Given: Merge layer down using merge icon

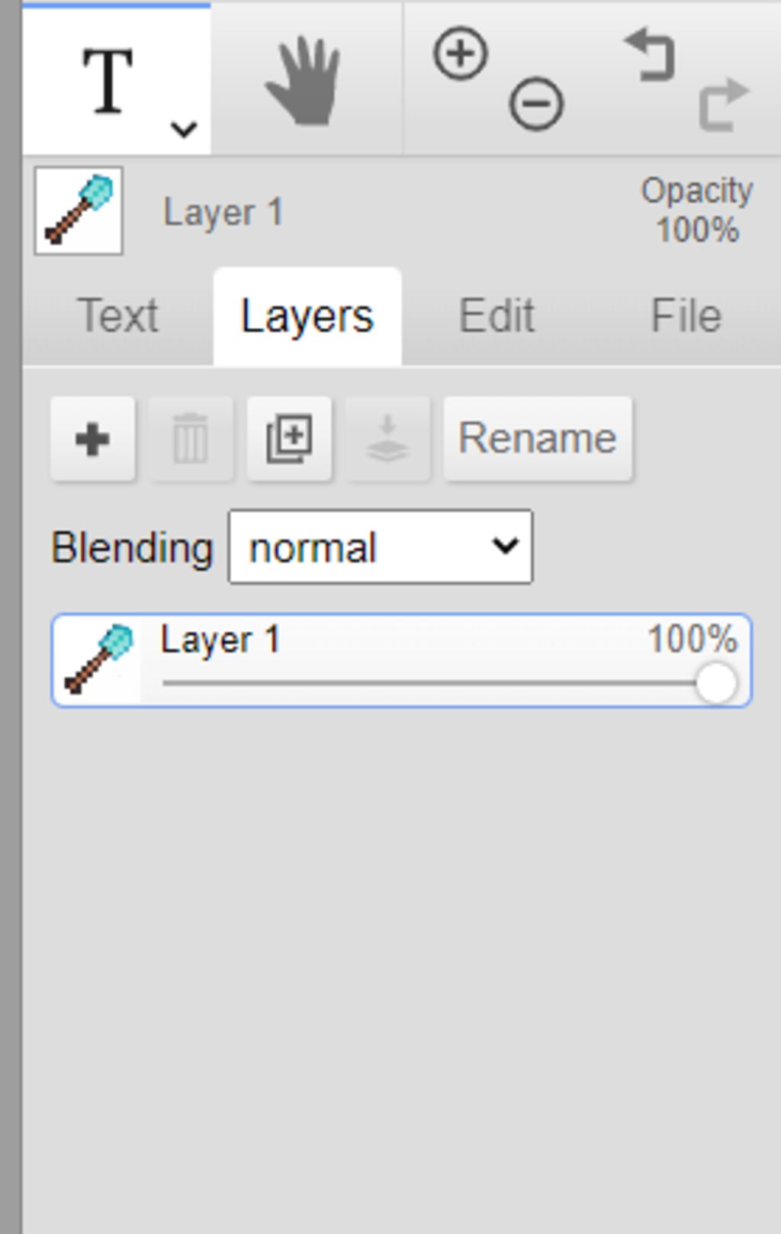Looking at the screenshot, I should click(387, 439).
